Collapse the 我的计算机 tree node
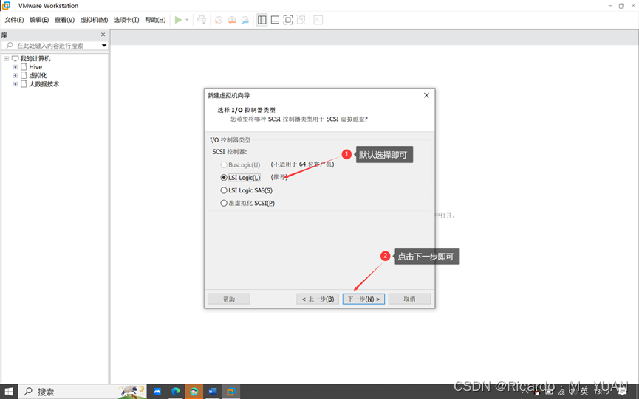Screen dimensions: 639x399 coord(7,58)
